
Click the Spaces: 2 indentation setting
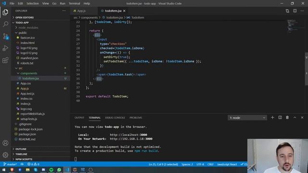tap(187, 164)
